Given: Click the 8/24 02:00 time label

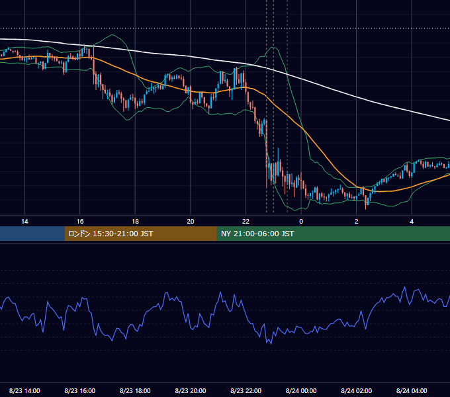Looking at the screenshot, I should click(x=356, y=390).
